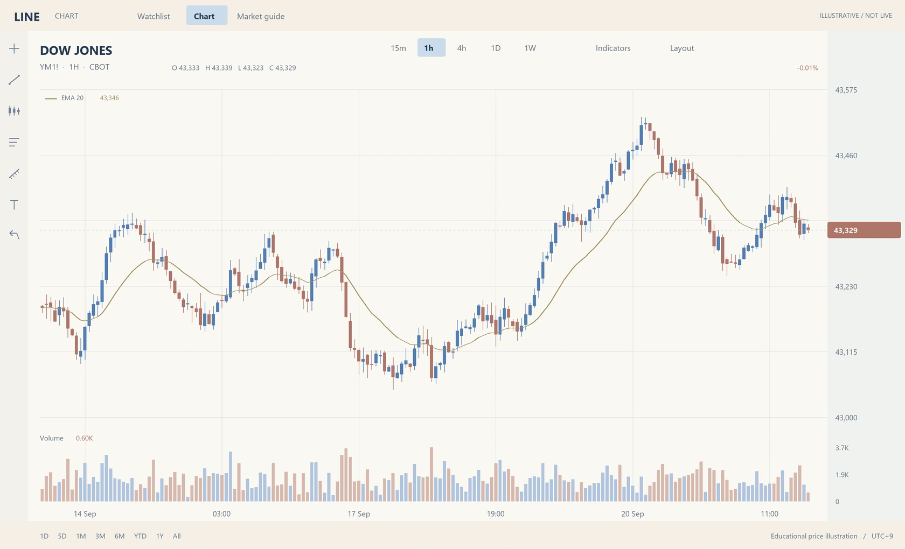Set date range to 1D
The image size is (905, 549).
44,536
